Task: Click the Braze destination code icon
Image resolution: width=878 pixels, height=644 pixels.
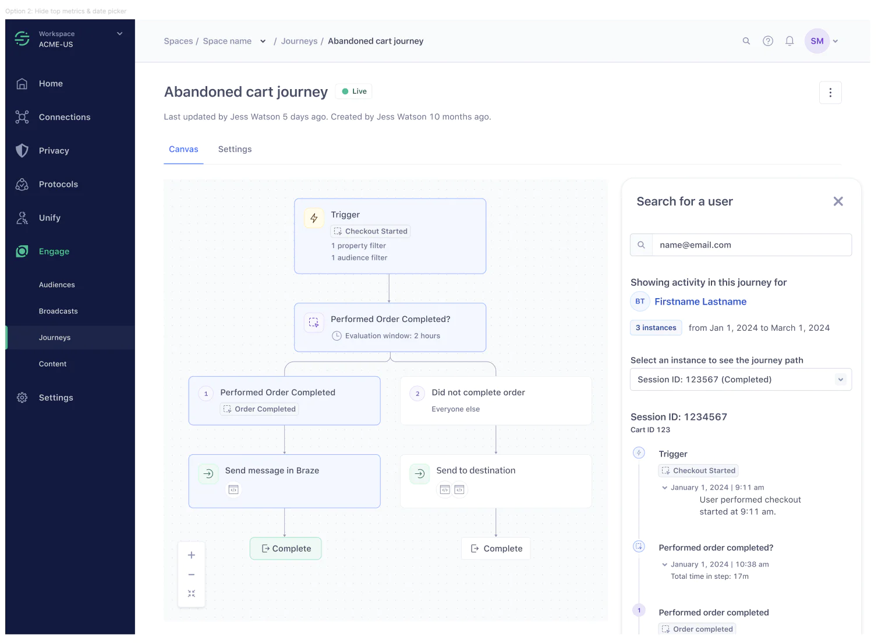Action: point(233,490)
